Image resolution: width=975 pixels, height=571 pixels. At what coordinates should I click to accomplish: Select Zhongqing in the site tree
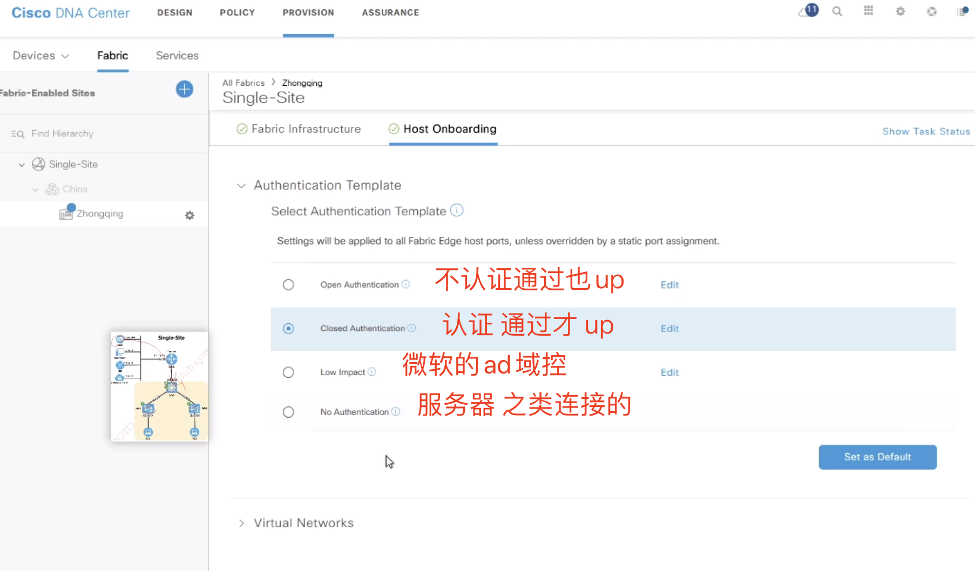coord(100,214)
